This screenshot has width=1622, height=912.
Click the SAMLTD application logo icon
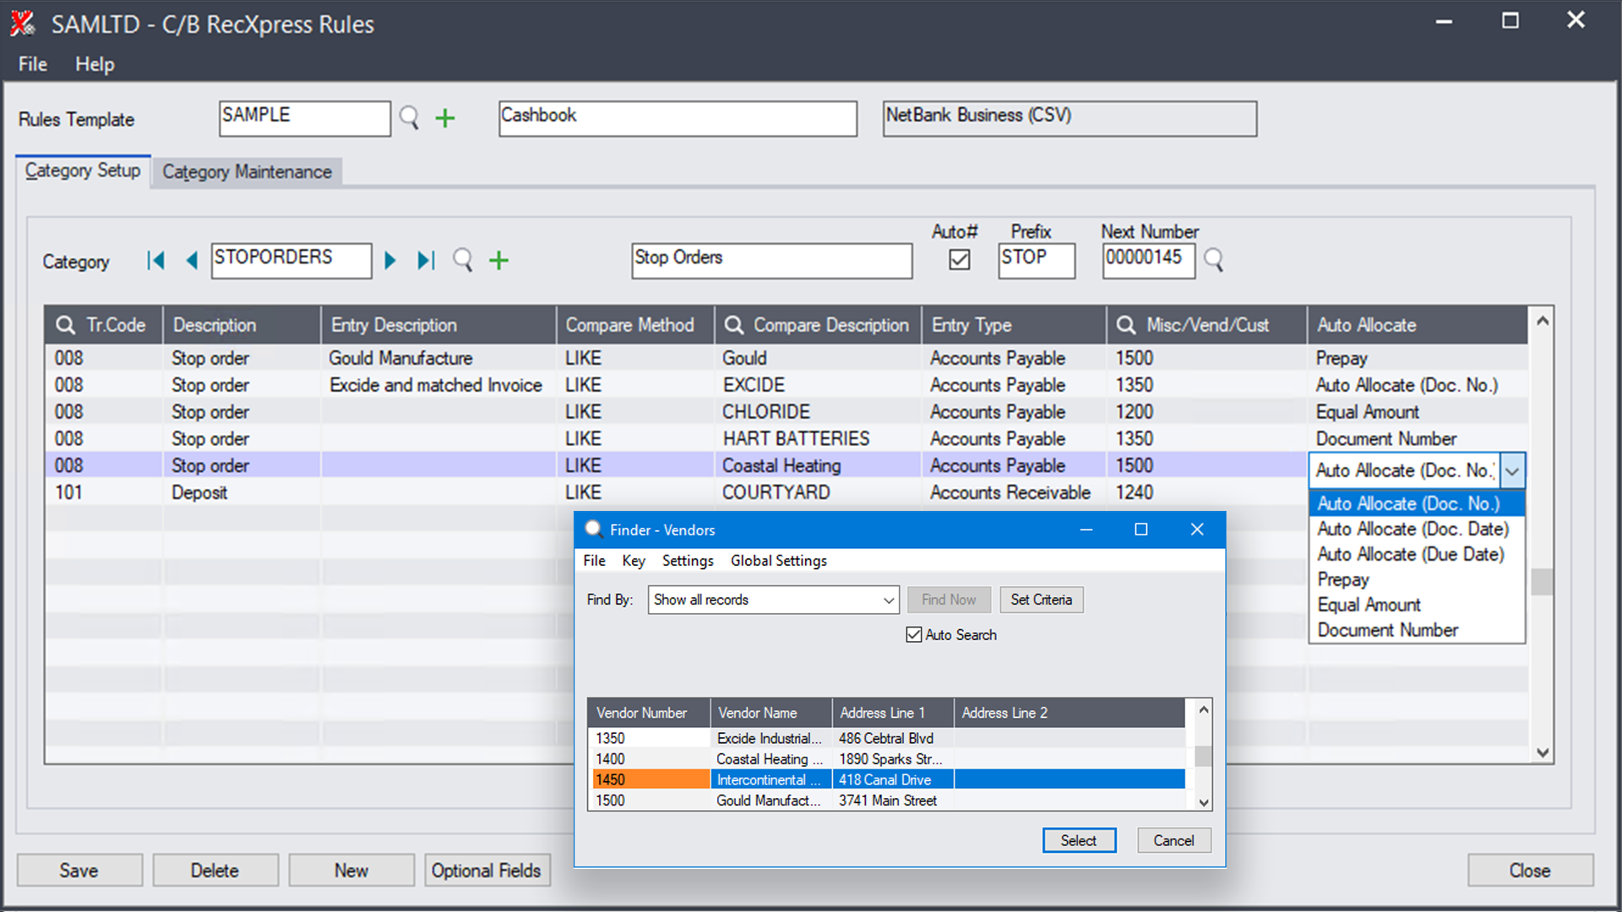pyautogui.click(x=23, y=23)
